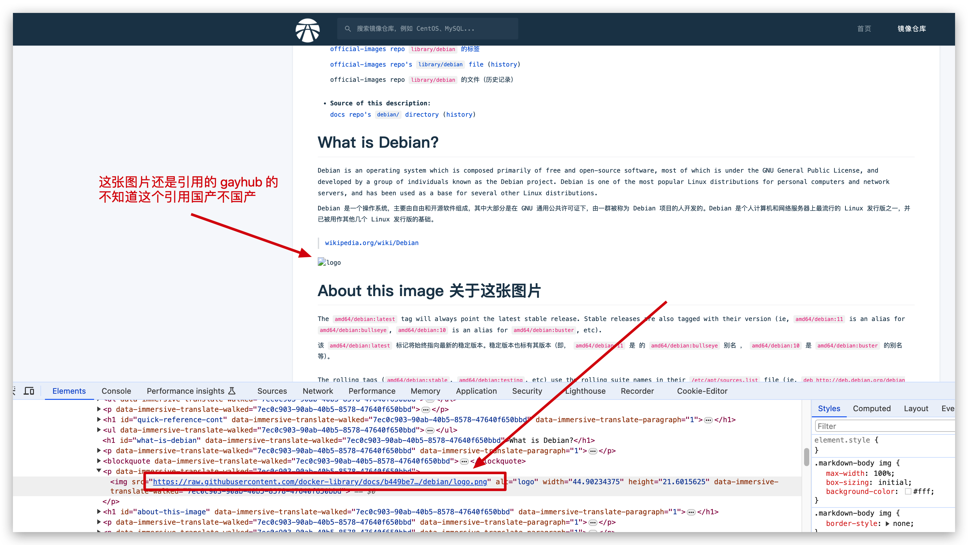Toggle the device toolbar in DevTools
Image resolution: width=968 pixels, height=545 pixels.
pyautogui.click(x=29, y=391)
